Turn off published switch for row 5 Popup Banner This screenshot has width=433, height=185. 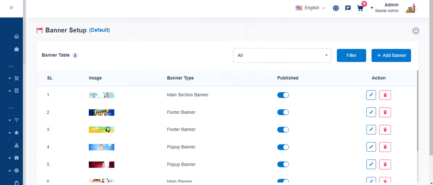pos(283,164)
